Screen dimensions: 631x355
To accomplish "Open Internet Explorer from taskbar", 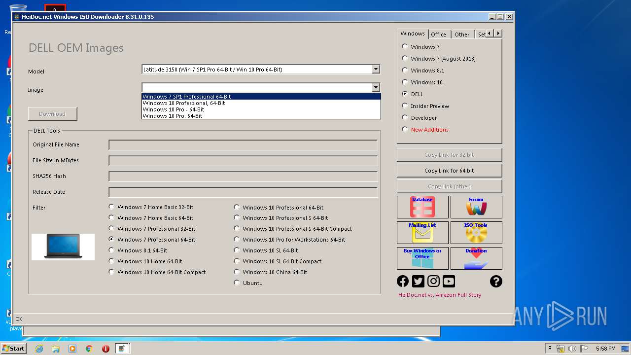I will point(39,349).
